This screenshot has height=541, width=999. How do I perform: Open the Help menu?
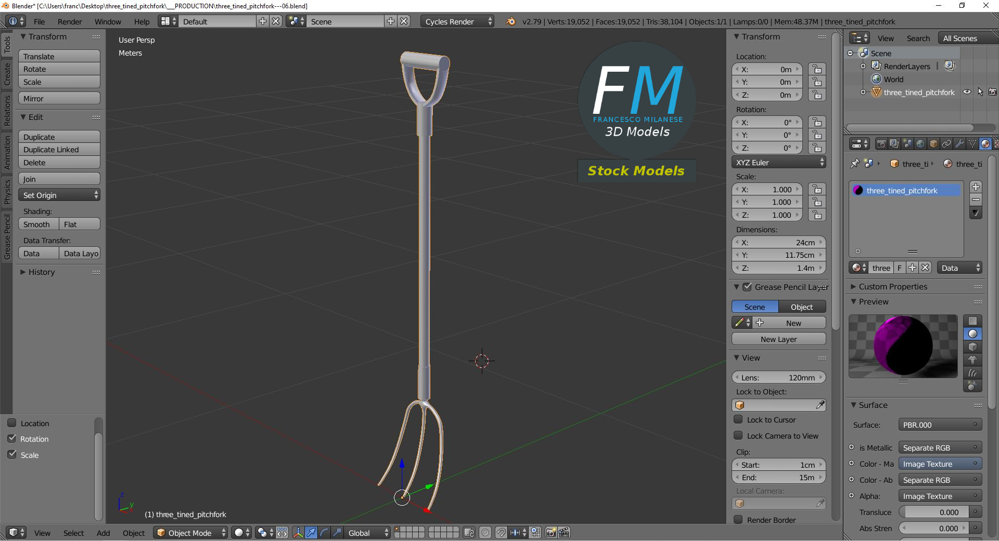pyautogui.click(x=142, y=21)
